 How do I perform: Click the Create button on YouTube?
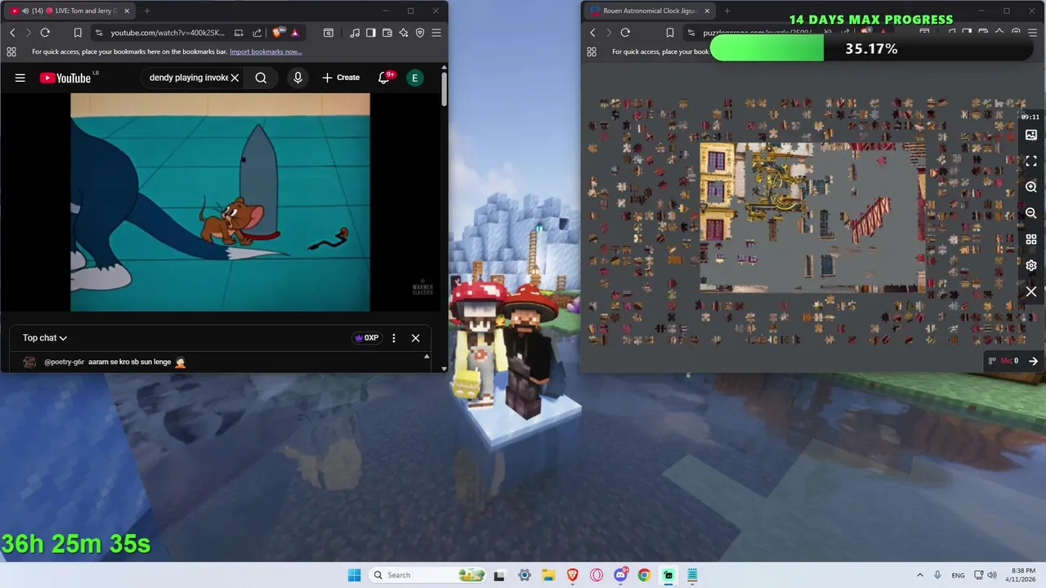pyautogui.click(x=341, y=78)
